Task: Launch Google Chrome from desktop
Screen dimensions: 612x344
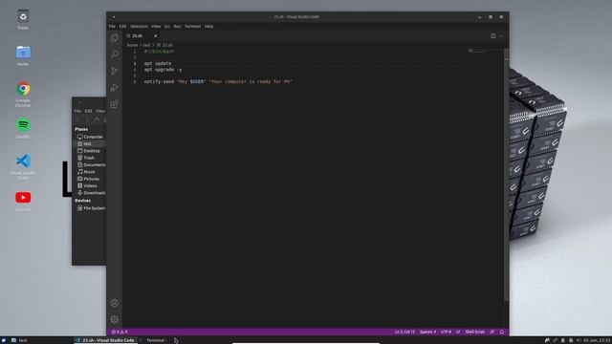Action: pos(23,95)
